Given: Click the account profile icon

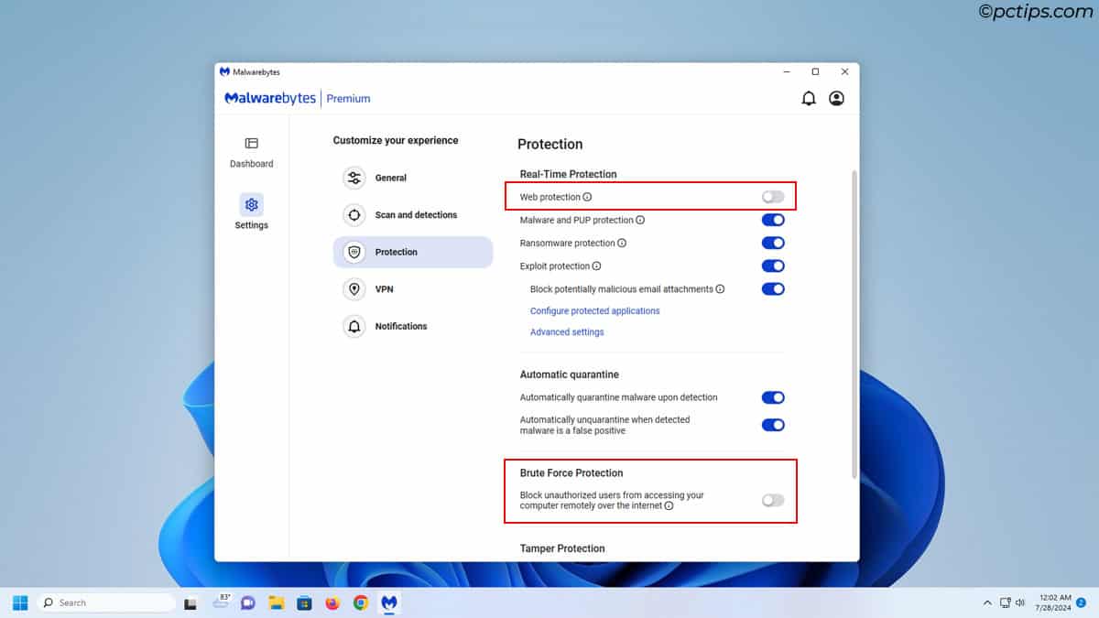Looking at the screenshot, I should 836,97.
